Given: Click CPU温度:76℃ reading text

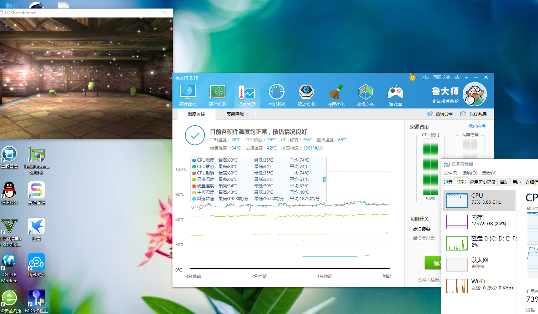Looking at the screenshot, I should click(225, 140).
